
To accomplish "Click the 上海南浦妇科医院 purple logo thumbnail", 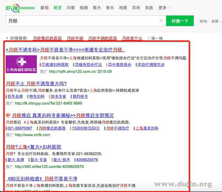I will coord(21,64).
